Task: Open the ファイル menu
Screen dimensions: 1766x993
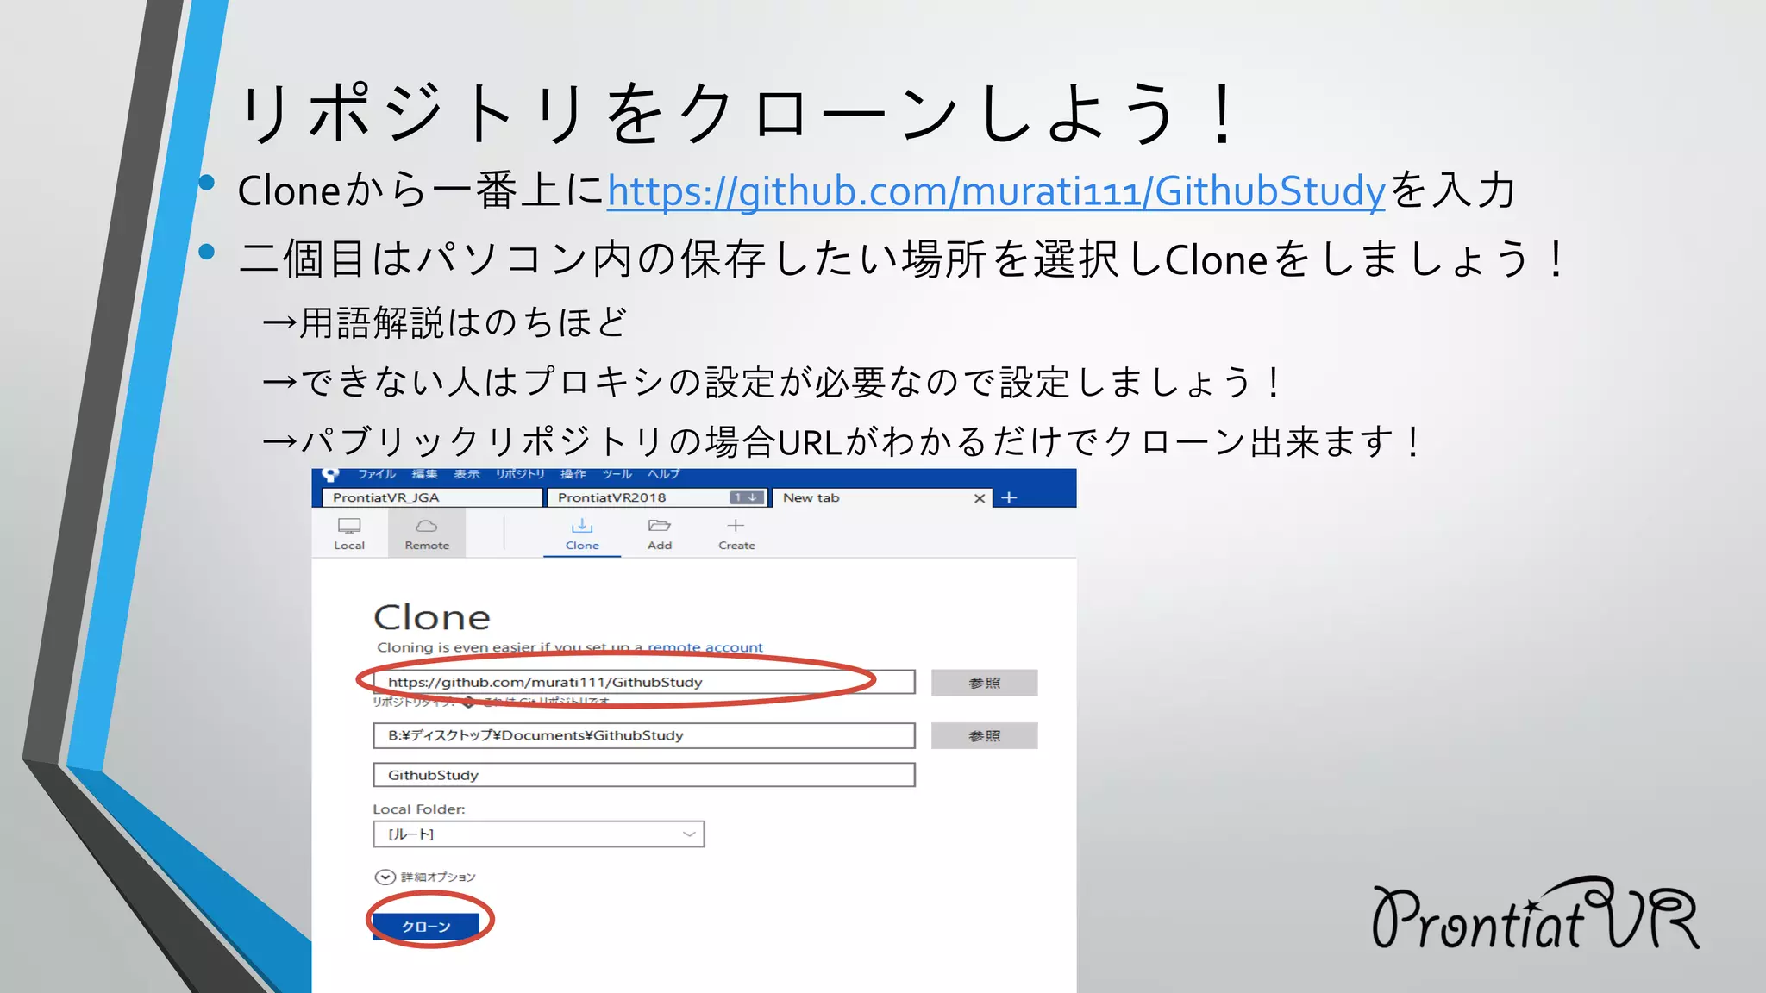Action: (x=377, y=474)
